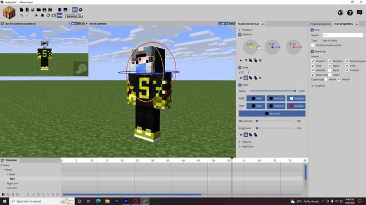Click the Undo arrow icon

[x=22, y=15]
